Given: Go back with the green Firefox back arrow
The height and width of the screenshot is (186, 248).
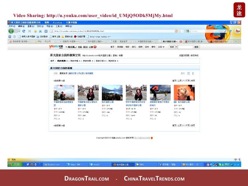Looking at the screenshot, I should point(11,31).
